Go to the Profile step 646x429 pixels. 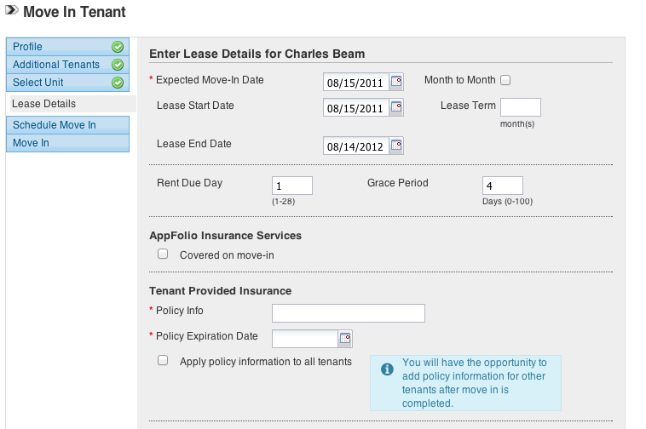[67, 47]
